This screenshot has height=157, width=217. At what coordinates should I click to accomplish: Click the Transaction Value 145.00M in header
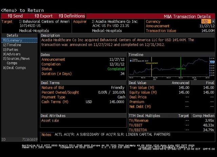point(208,31)
